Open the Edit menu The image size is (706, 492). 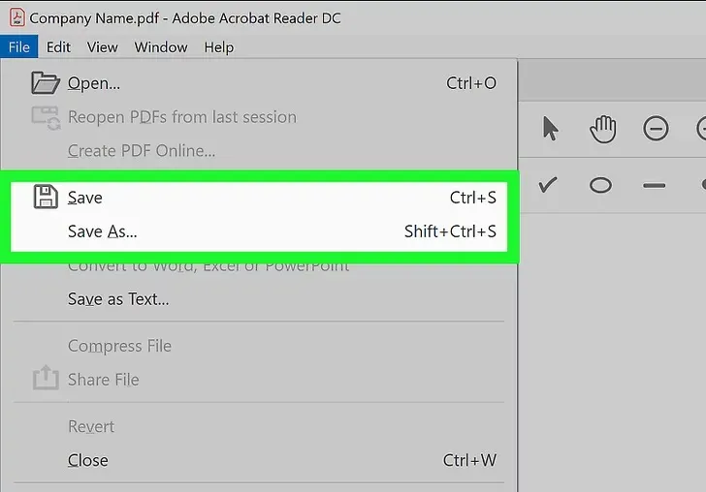[58, 46]
